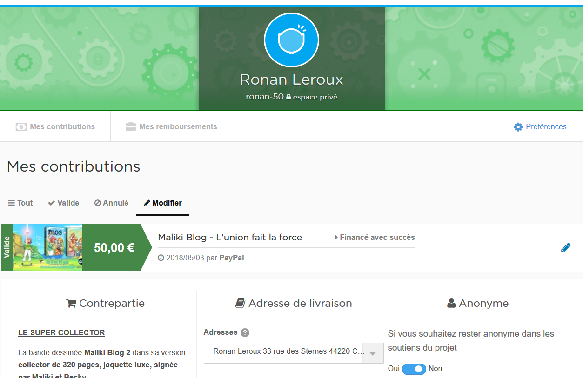583x378 pixels.
Task: Open the Maliki Blog project link
Action: click(230, 237)
